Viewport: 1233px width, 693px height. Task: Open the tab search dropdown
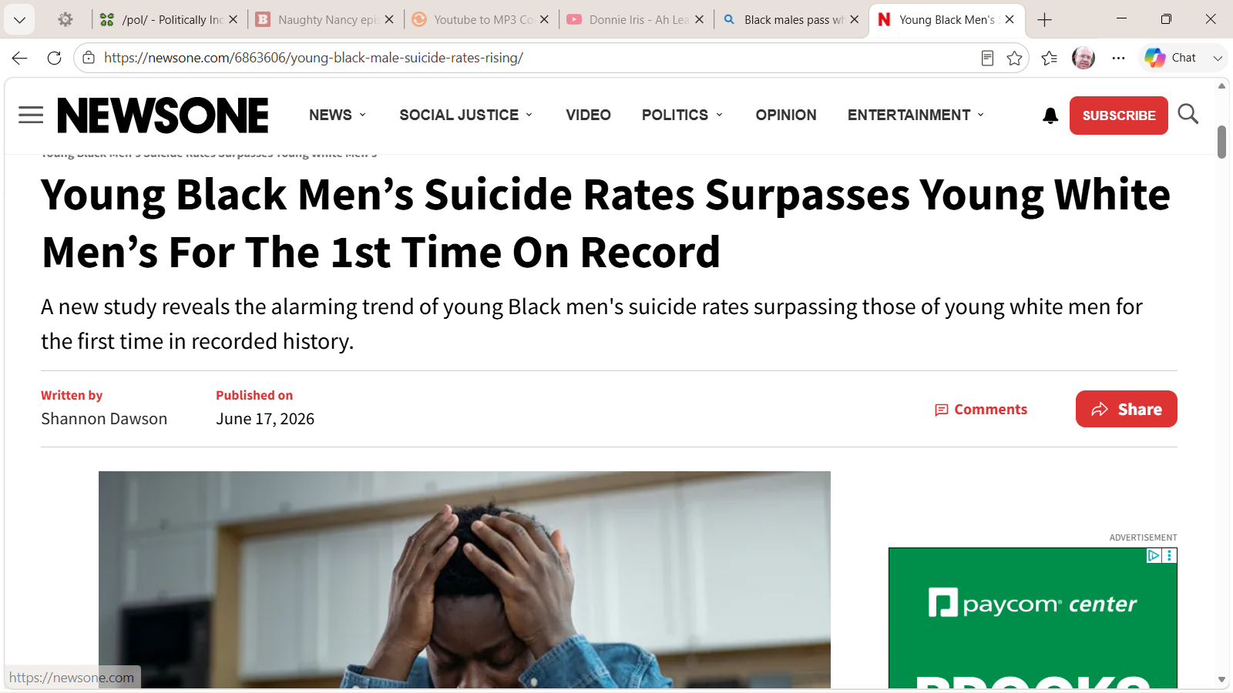[x=19, y=20]
